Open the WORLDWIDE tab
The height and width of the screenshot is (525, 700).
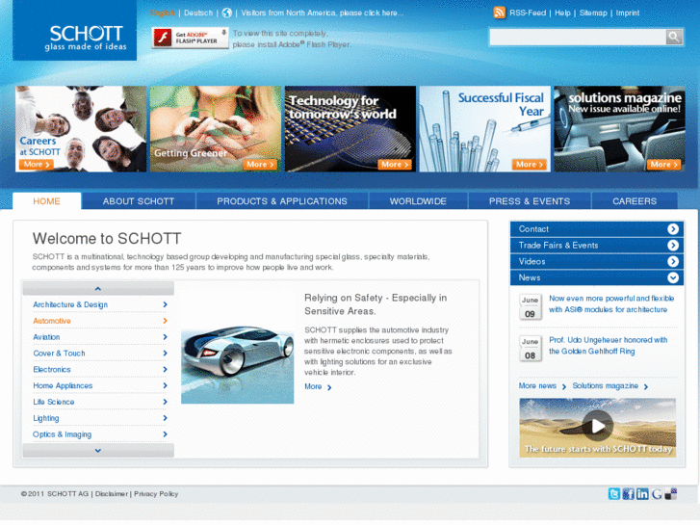tap(418, 201)
